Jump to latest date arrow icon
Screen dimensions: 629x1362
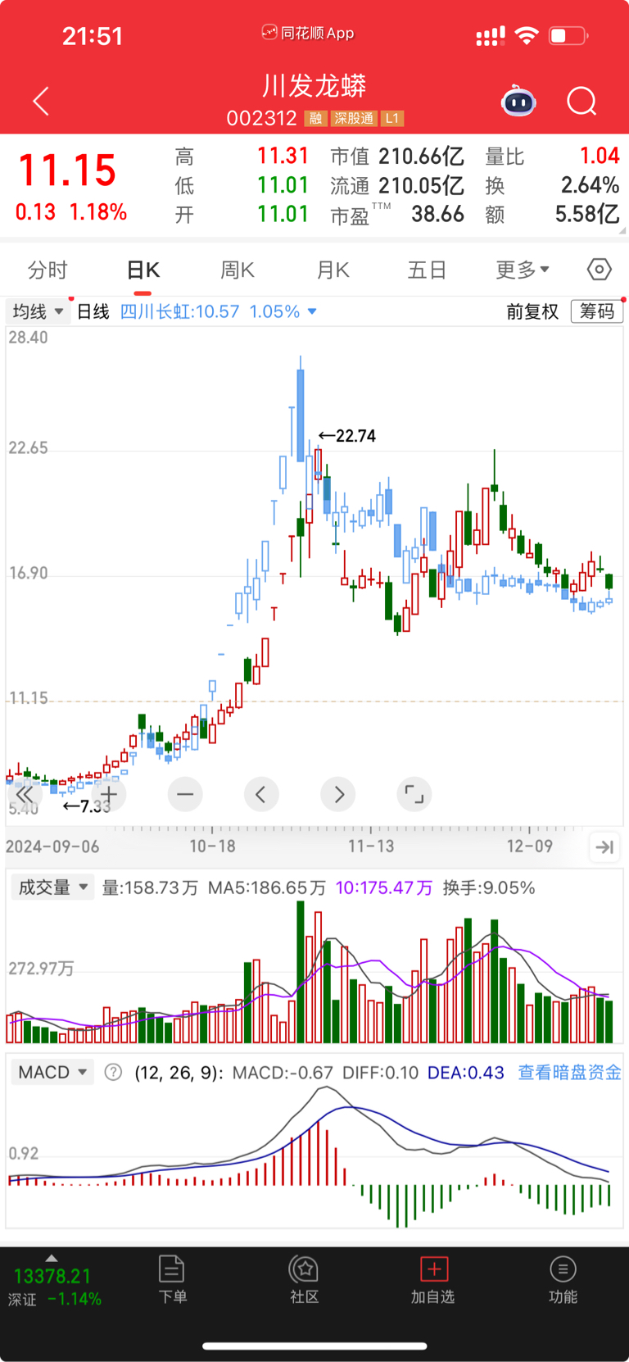[x=604, y=847]
